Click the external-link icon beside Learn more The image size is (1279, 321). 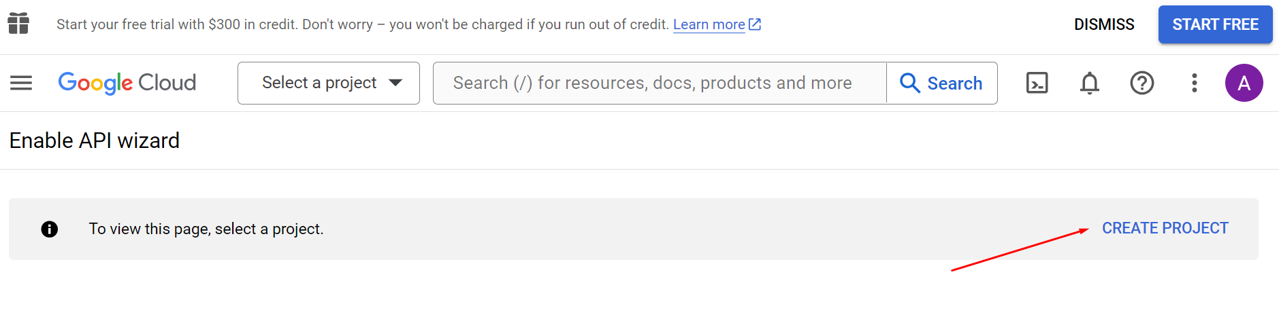(x=755, y=24)
